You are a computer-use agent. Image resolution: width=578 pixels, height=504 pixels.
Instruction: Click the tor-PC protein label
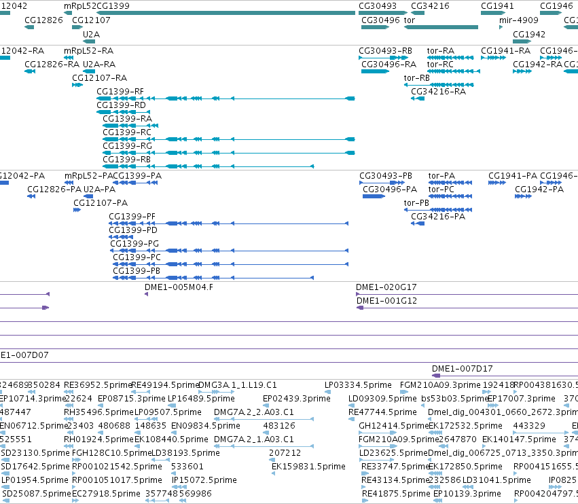(441, 190)
